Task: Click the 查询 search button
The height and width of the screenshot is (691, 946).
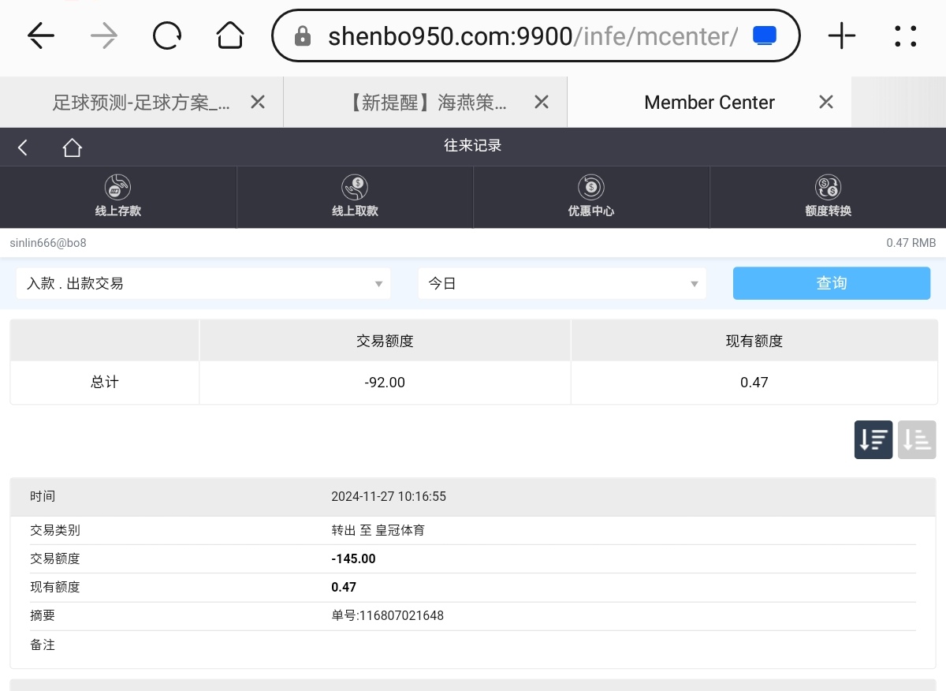Action: coord(831,283)
